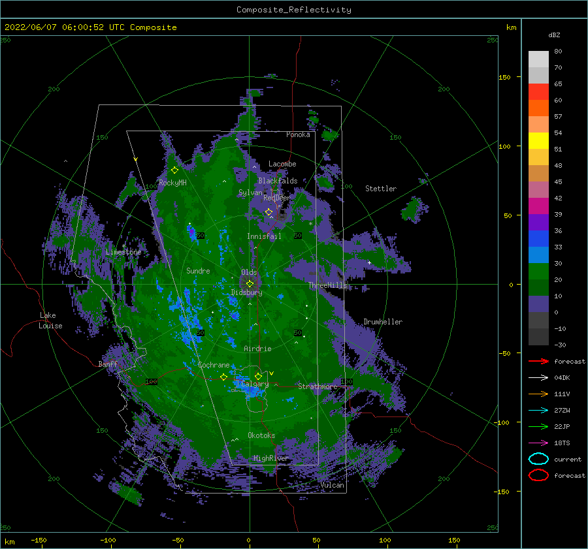Viewport: 588px width, 549px height.
Task: Click the white 04DK arrow icon
Action: [538, 377]
